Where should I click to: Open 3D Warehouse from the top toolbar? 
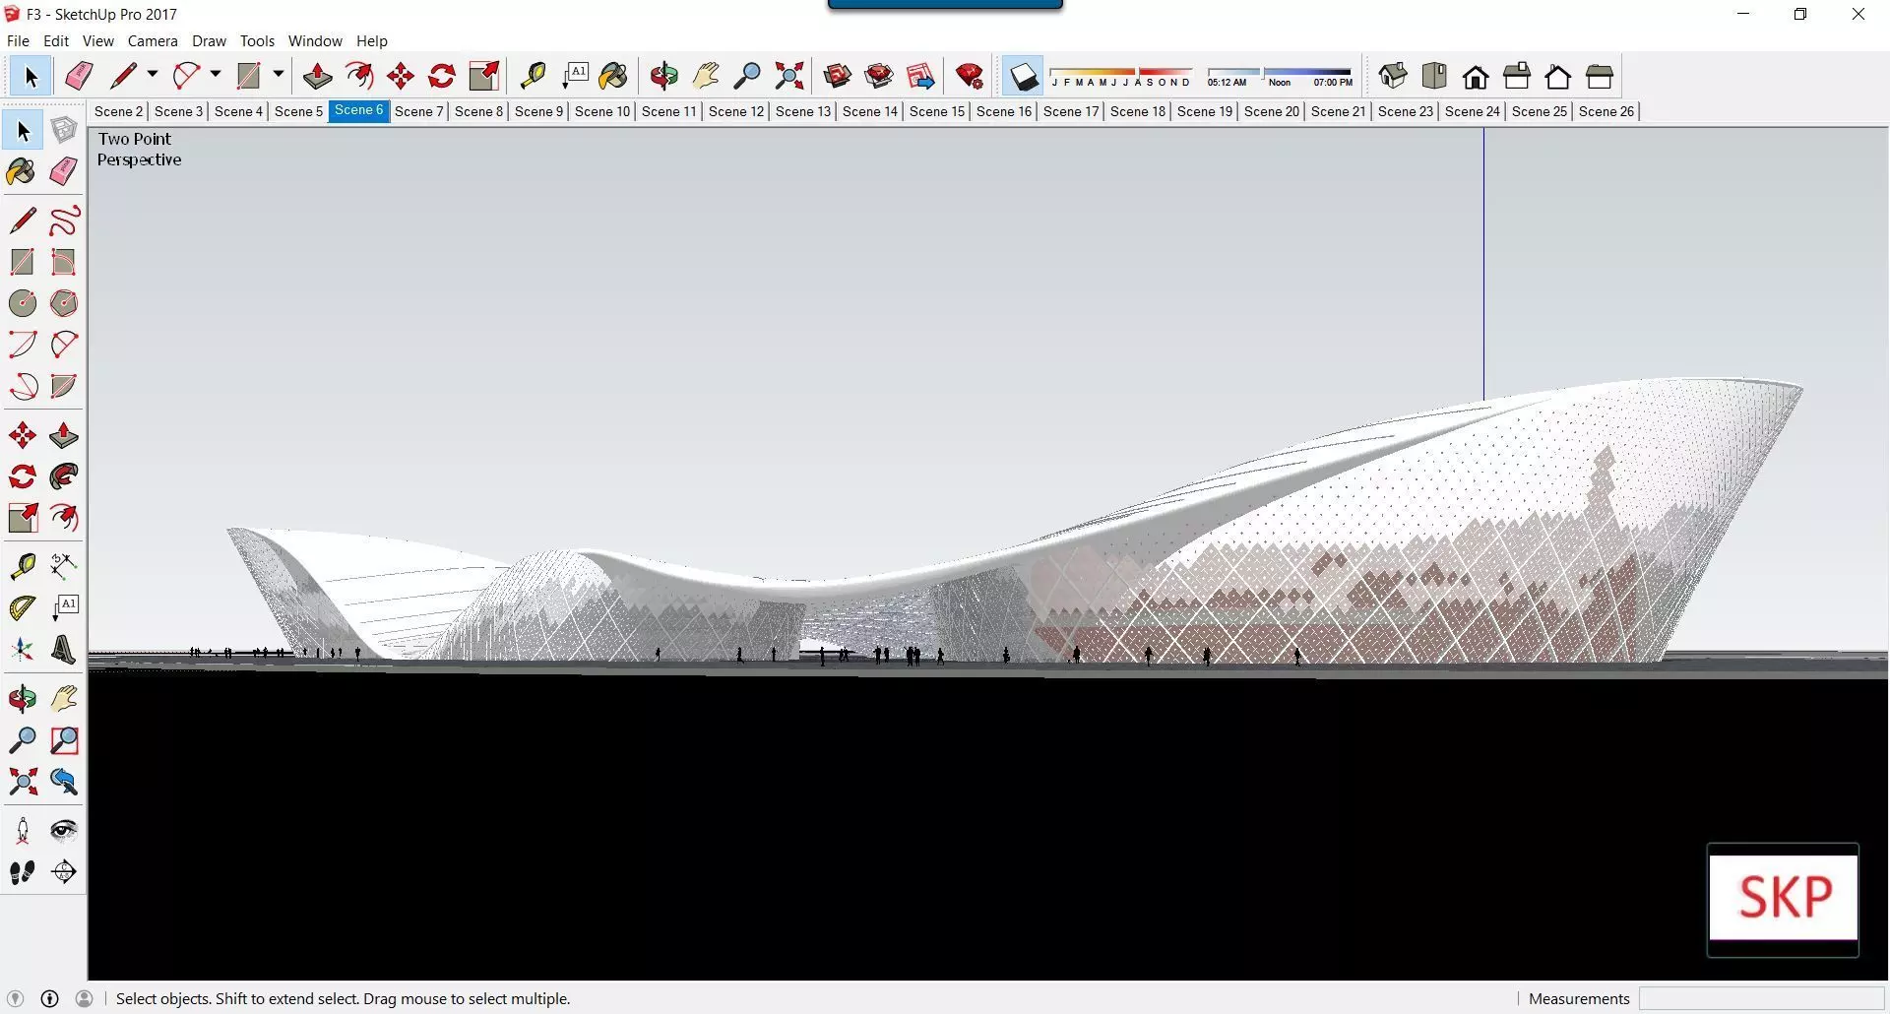[838, 76]
